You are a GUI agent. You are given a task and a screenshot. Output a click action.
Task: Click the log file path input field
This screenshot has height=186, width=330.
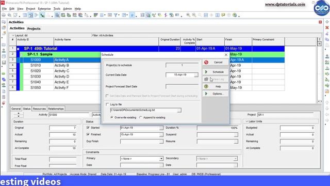144,110
